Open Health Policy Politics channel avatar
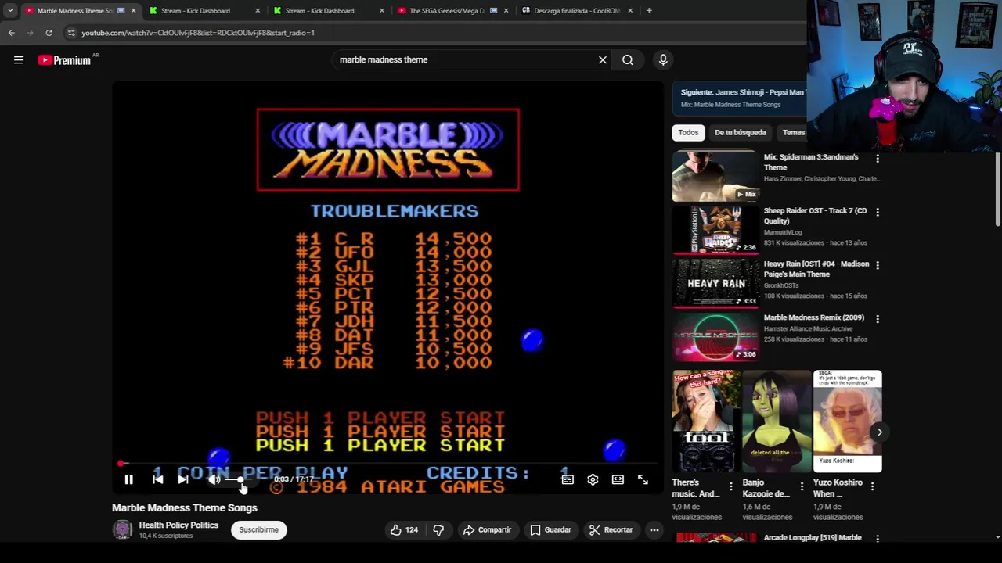This screenshot has width=1002, height=563. click(122, 529)
